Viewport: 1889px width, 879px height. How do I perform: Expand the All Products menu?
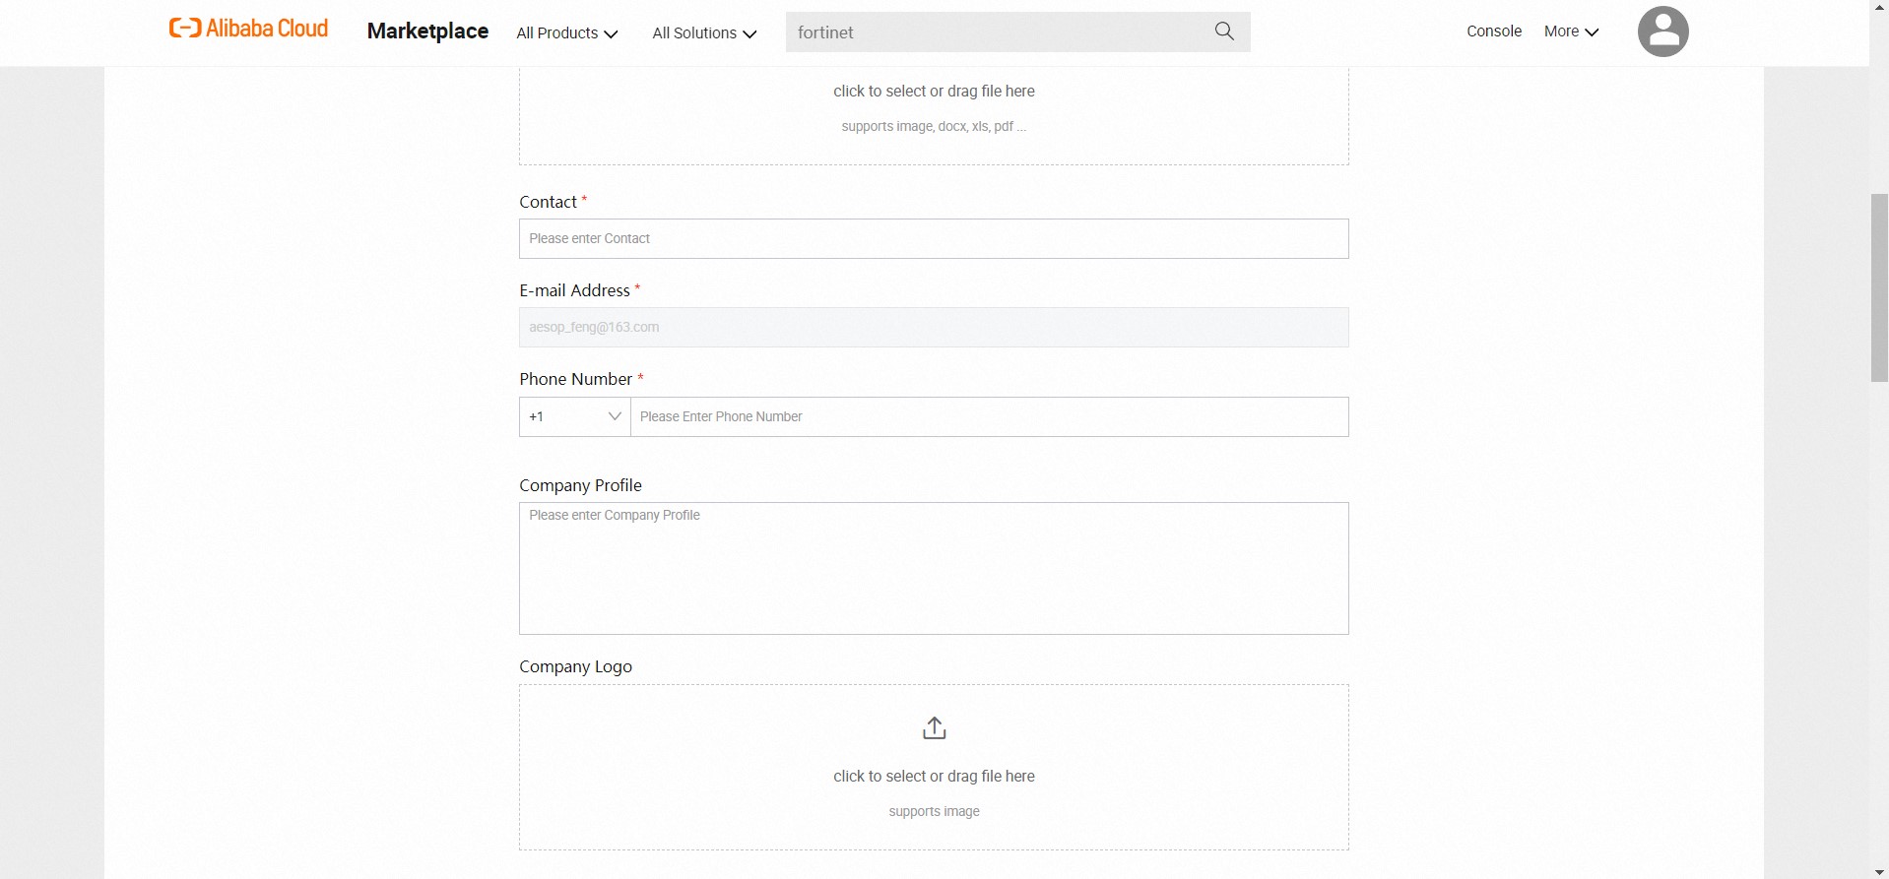coord(566,32)
